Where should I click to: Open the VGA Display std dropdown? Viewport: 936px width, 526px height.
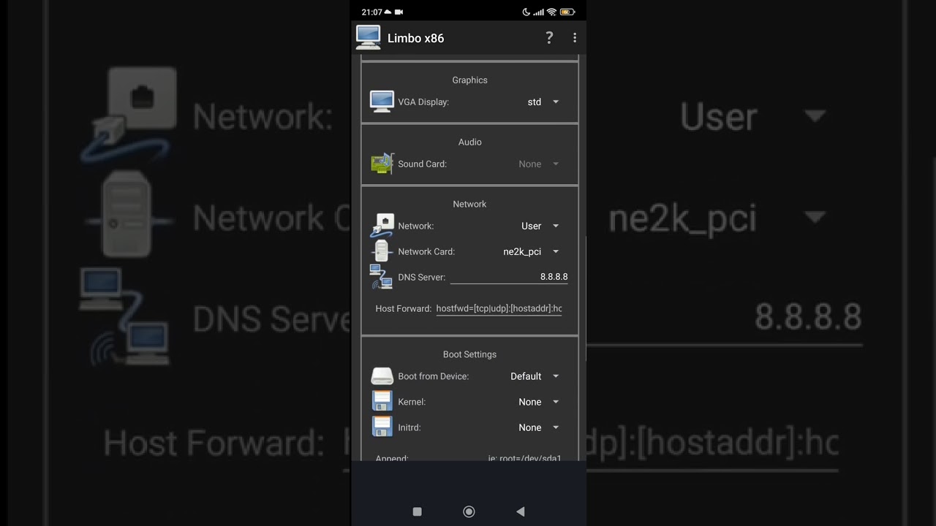pos(543,102)
